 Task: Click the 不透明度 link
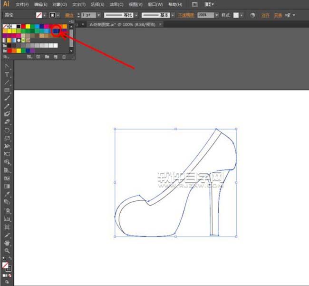tap(186, 15)
